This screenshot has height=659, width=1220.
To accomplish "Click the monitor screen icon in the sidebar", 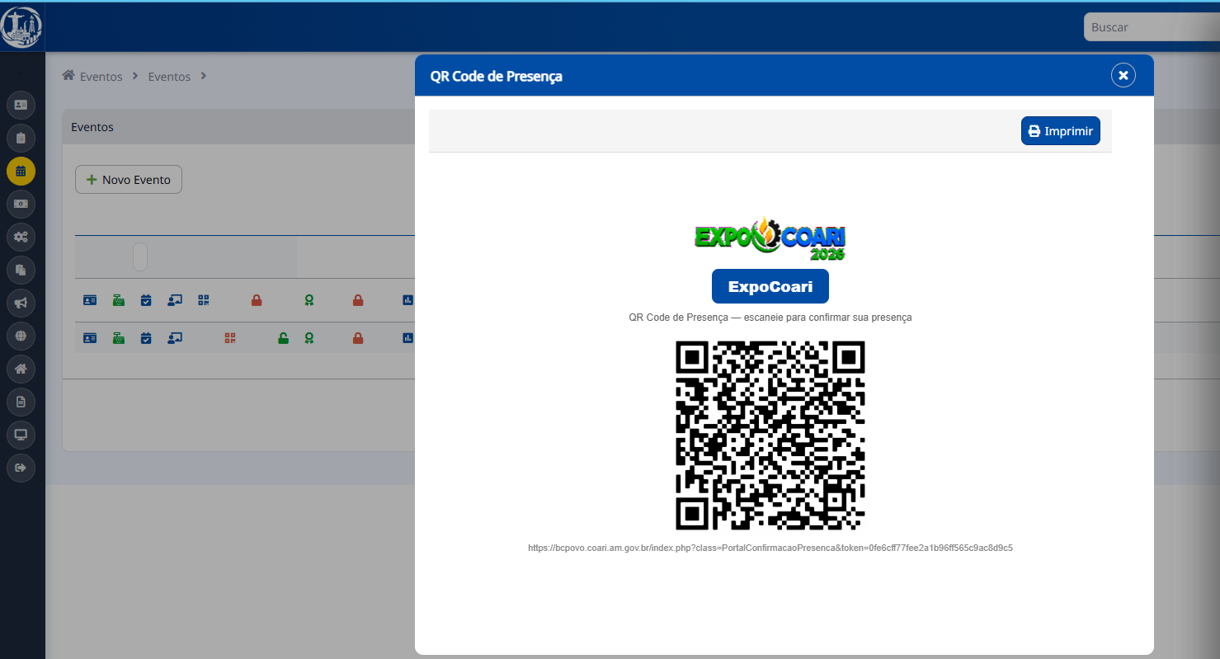I will click(21, 435).
